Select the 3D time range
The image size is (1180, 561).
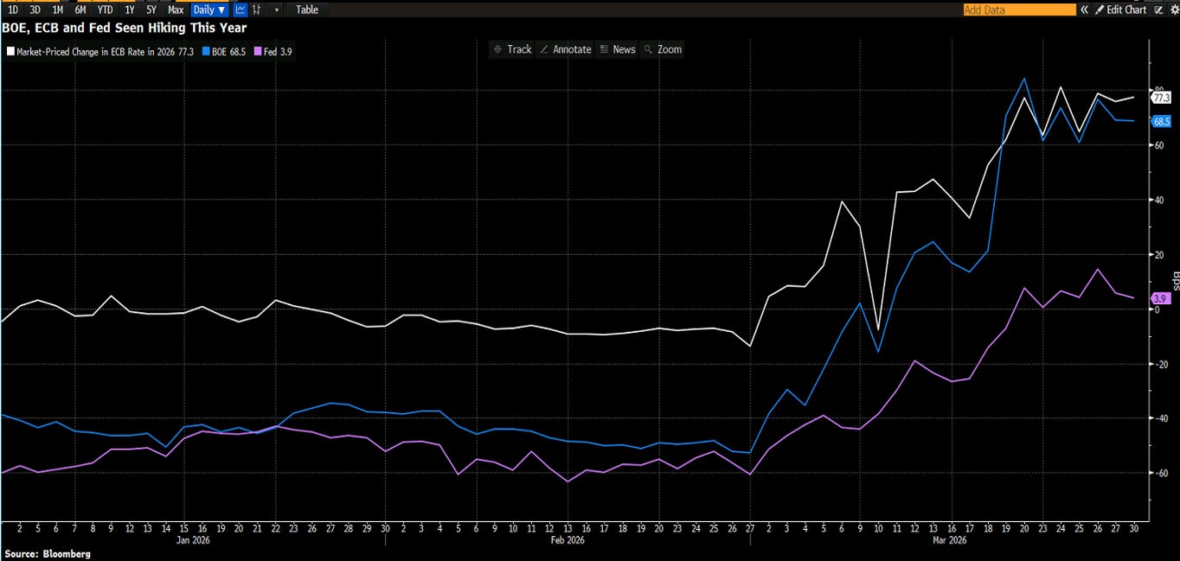tap(35, 10)
